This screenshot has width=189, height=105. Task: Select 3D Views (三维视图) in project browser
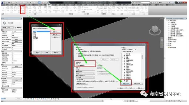(173, 26)
